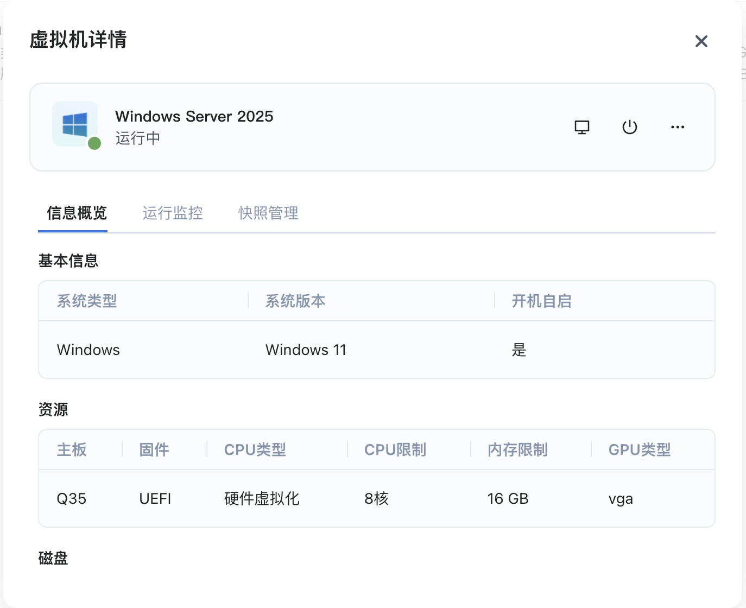Select the 8核 CPU limit value

coord(377,498)
